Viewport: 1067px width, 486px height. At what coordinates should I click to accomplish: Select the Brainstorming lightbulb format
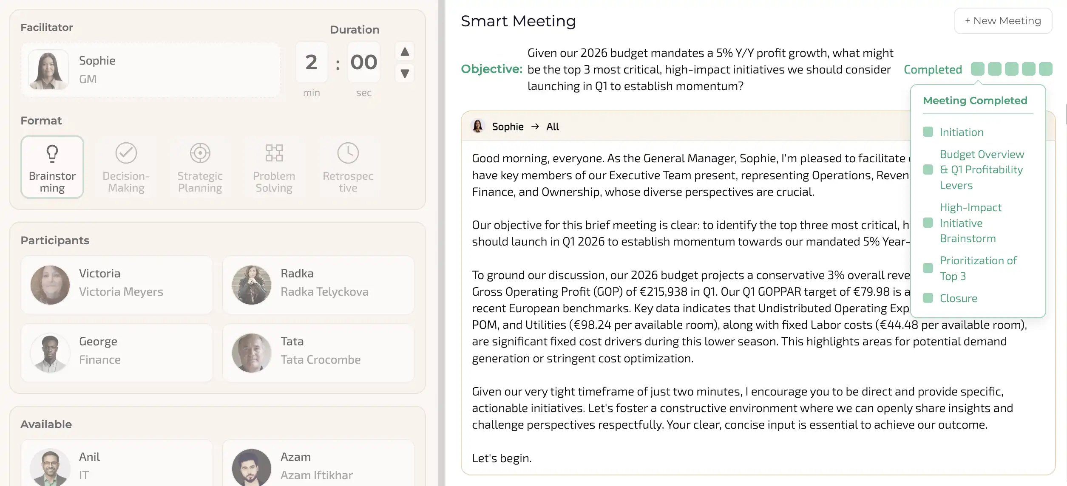(x=52, y=167)
